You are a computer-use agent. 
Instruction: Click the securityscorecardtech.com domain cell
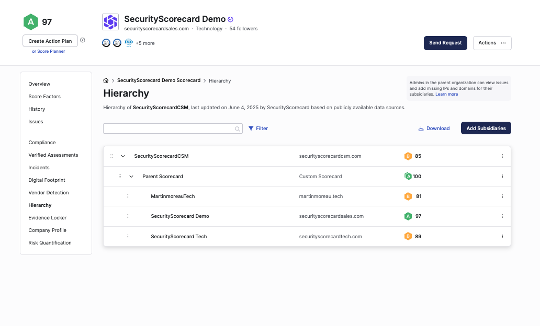click(x=330, y=237)
